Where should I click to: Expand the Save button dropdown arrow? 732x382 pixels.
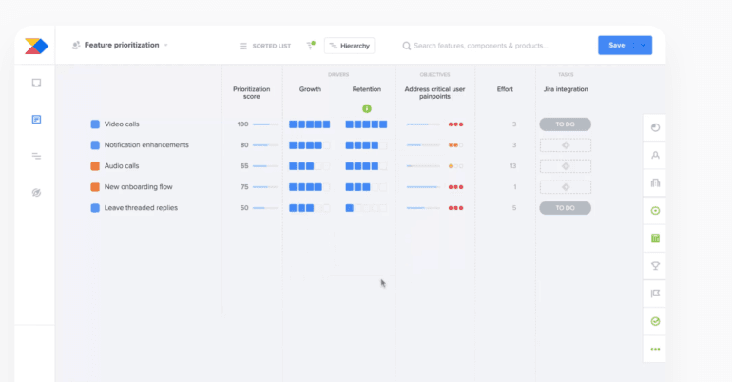(x=644, y=46)
